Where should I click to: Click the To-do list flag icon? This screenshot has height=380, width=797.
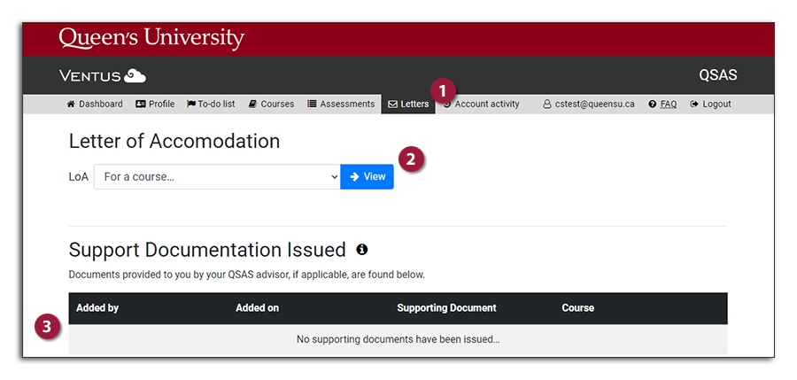191,105
